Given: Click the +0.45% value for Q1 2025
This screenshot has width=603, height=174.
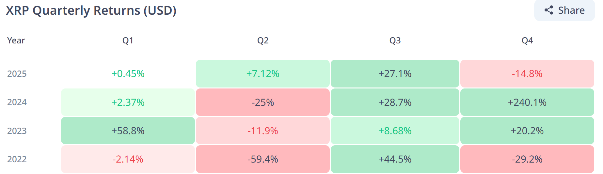Looking at the screenshot, I should (128, 74).
